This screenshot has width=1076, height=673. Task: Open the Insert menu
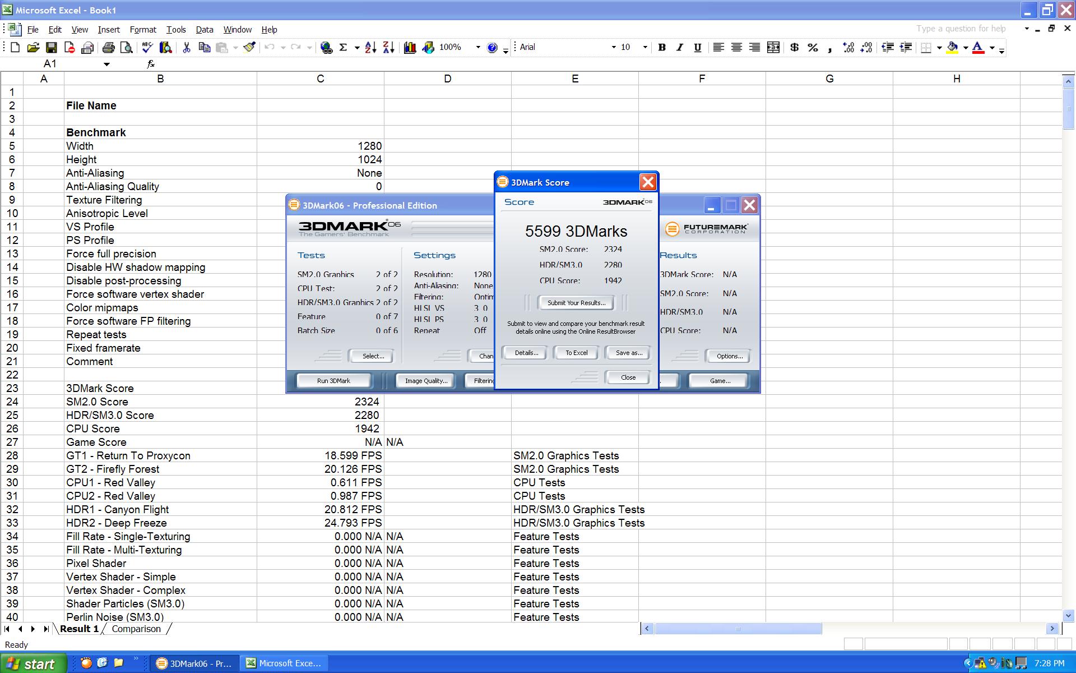109,30
